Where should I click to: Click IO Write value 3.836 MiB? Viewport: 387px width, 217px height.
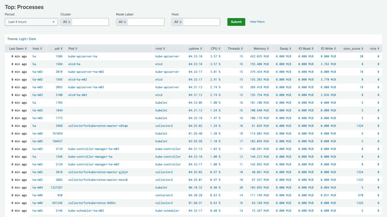[x=328, y=95]
